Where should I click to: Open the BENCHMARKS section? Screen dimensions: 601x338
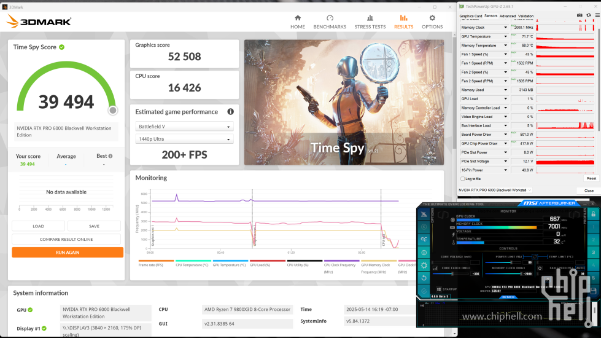(330, 22)
